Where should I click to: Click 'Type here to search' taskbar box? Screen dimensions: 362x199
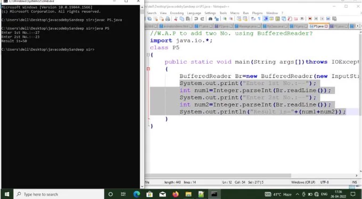tap(59, 194)
